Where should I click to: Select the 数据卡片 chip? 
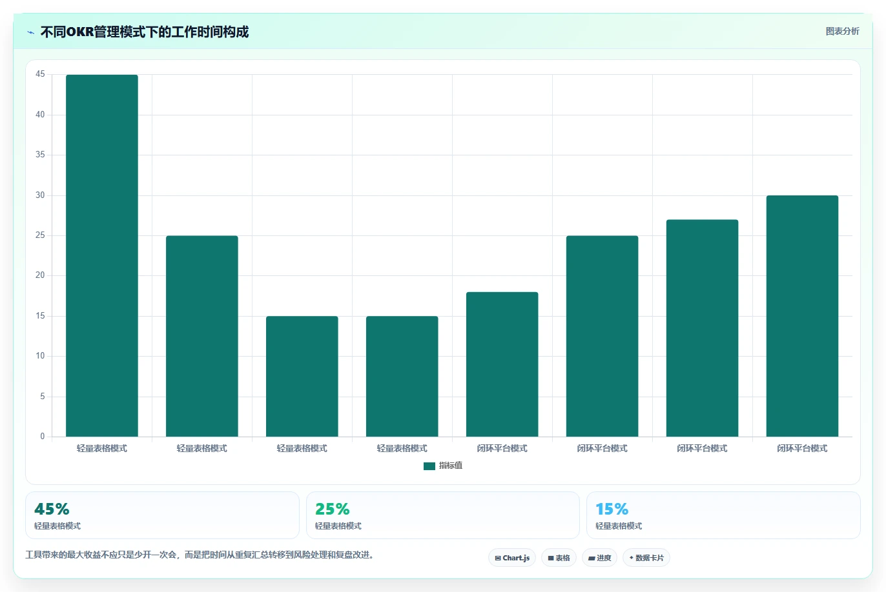click(646, 558)
